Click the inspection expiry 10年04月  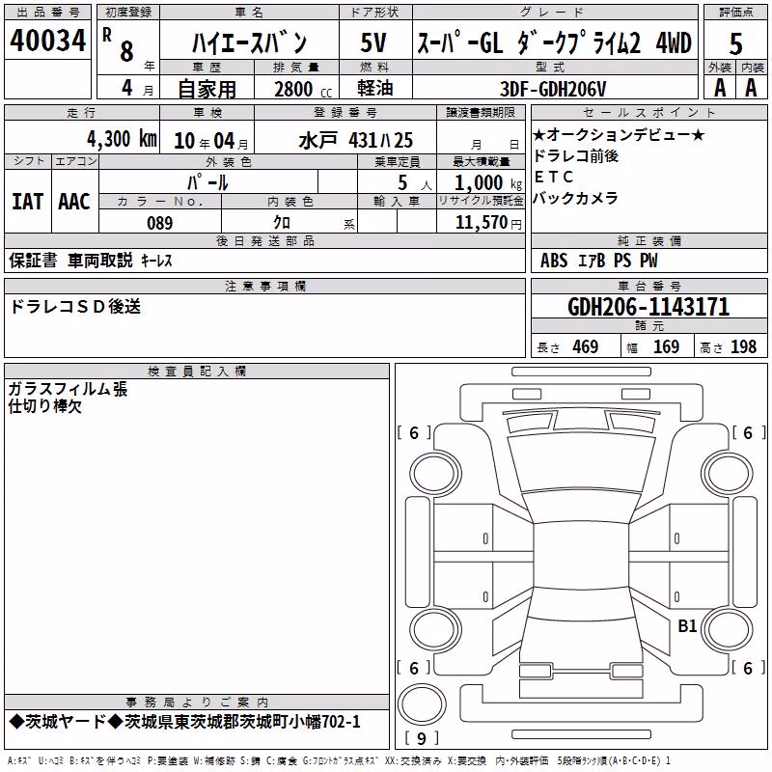coord(210,141)
